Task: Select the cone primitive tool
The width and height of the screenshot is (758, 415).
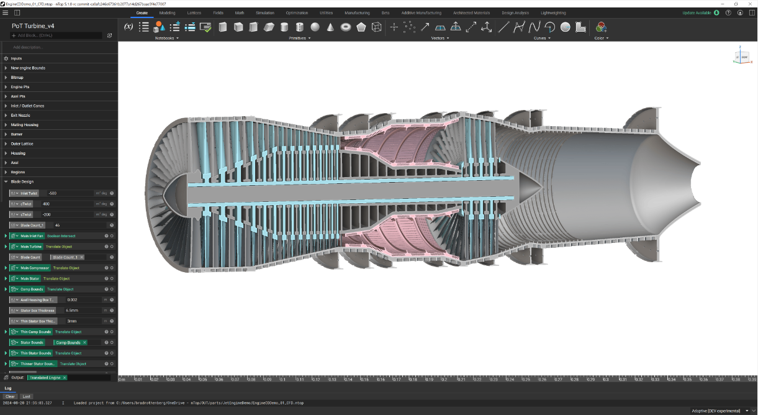Action: tap(330, 27)
